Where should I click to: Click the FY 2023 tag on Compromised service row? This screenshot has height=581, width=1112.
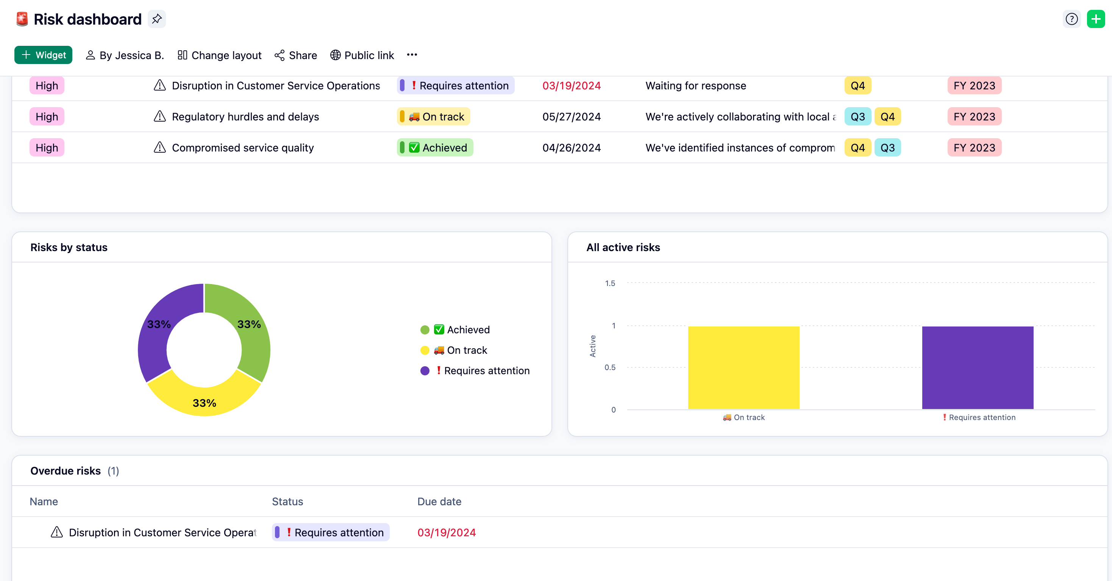[x=974, y=148]
